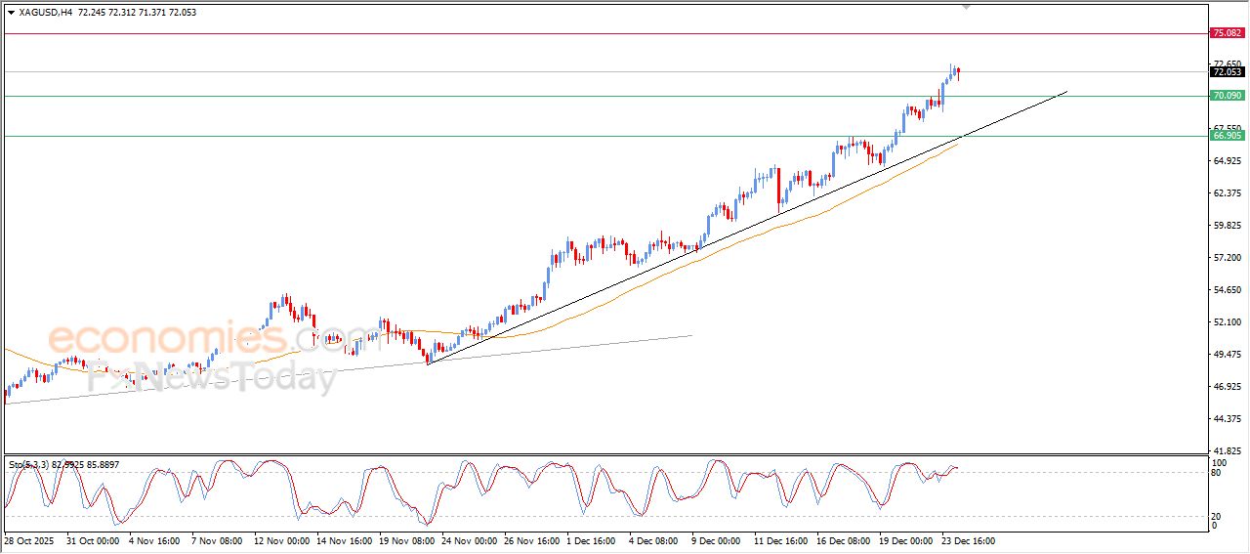Click the stochastic 80 level label
The image size is (1250, 554).
(x=1218, y=474)
